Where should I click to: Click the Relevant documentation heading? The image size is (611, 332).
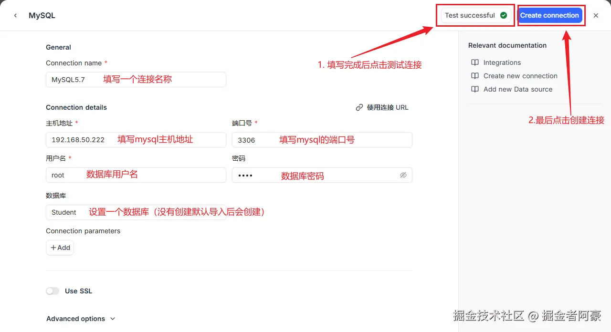(507, 45)
